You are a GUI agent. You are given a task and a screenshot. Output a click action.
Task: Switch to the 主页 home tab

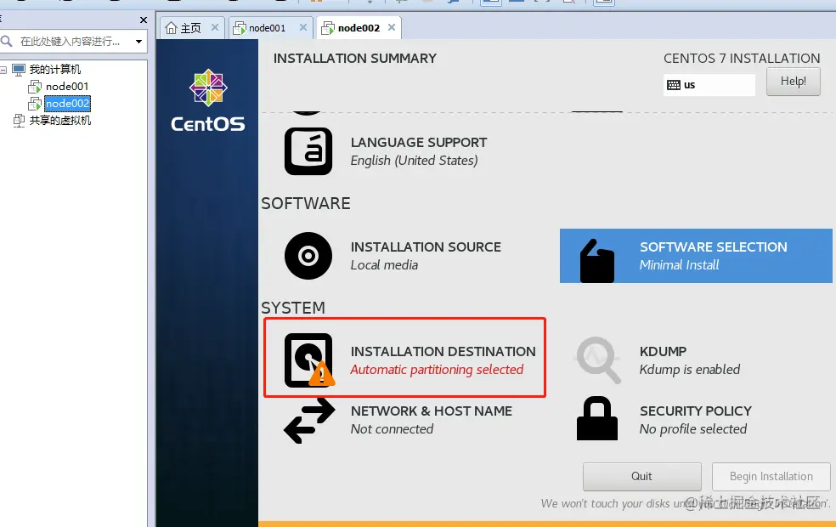click(190, 28)
